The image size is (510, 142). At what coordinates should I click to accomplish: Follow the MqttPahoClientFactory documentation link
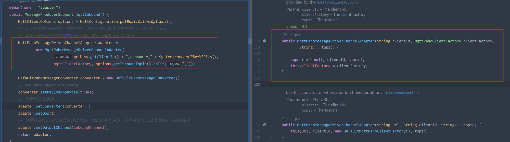337,3
